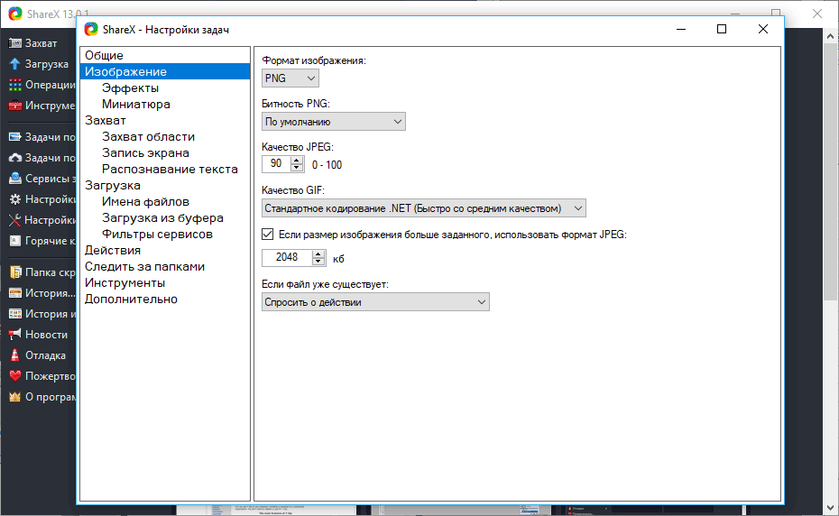Open the Если файл уже существует dropdown
This screenshot has height=516, width=839.
(x=375, y=302)
